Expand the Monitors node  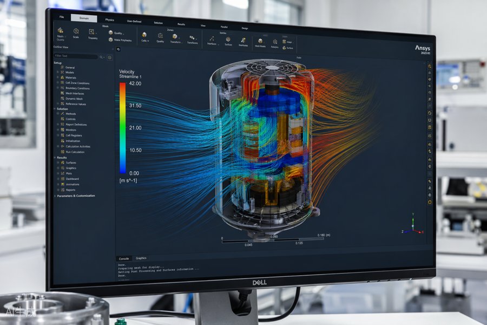point(58,129)
